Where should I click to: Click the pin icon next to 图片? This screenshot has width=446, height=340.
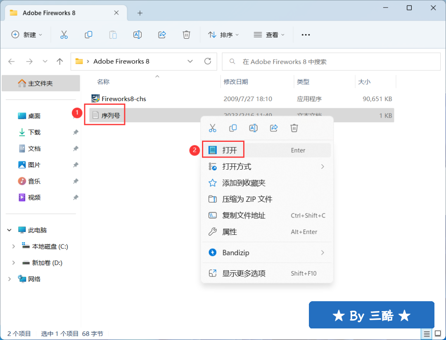(76, 165)
